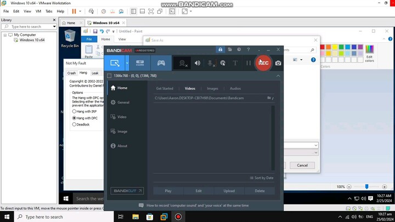Open File Explorer from host taskbar

[x=136, y=217]
